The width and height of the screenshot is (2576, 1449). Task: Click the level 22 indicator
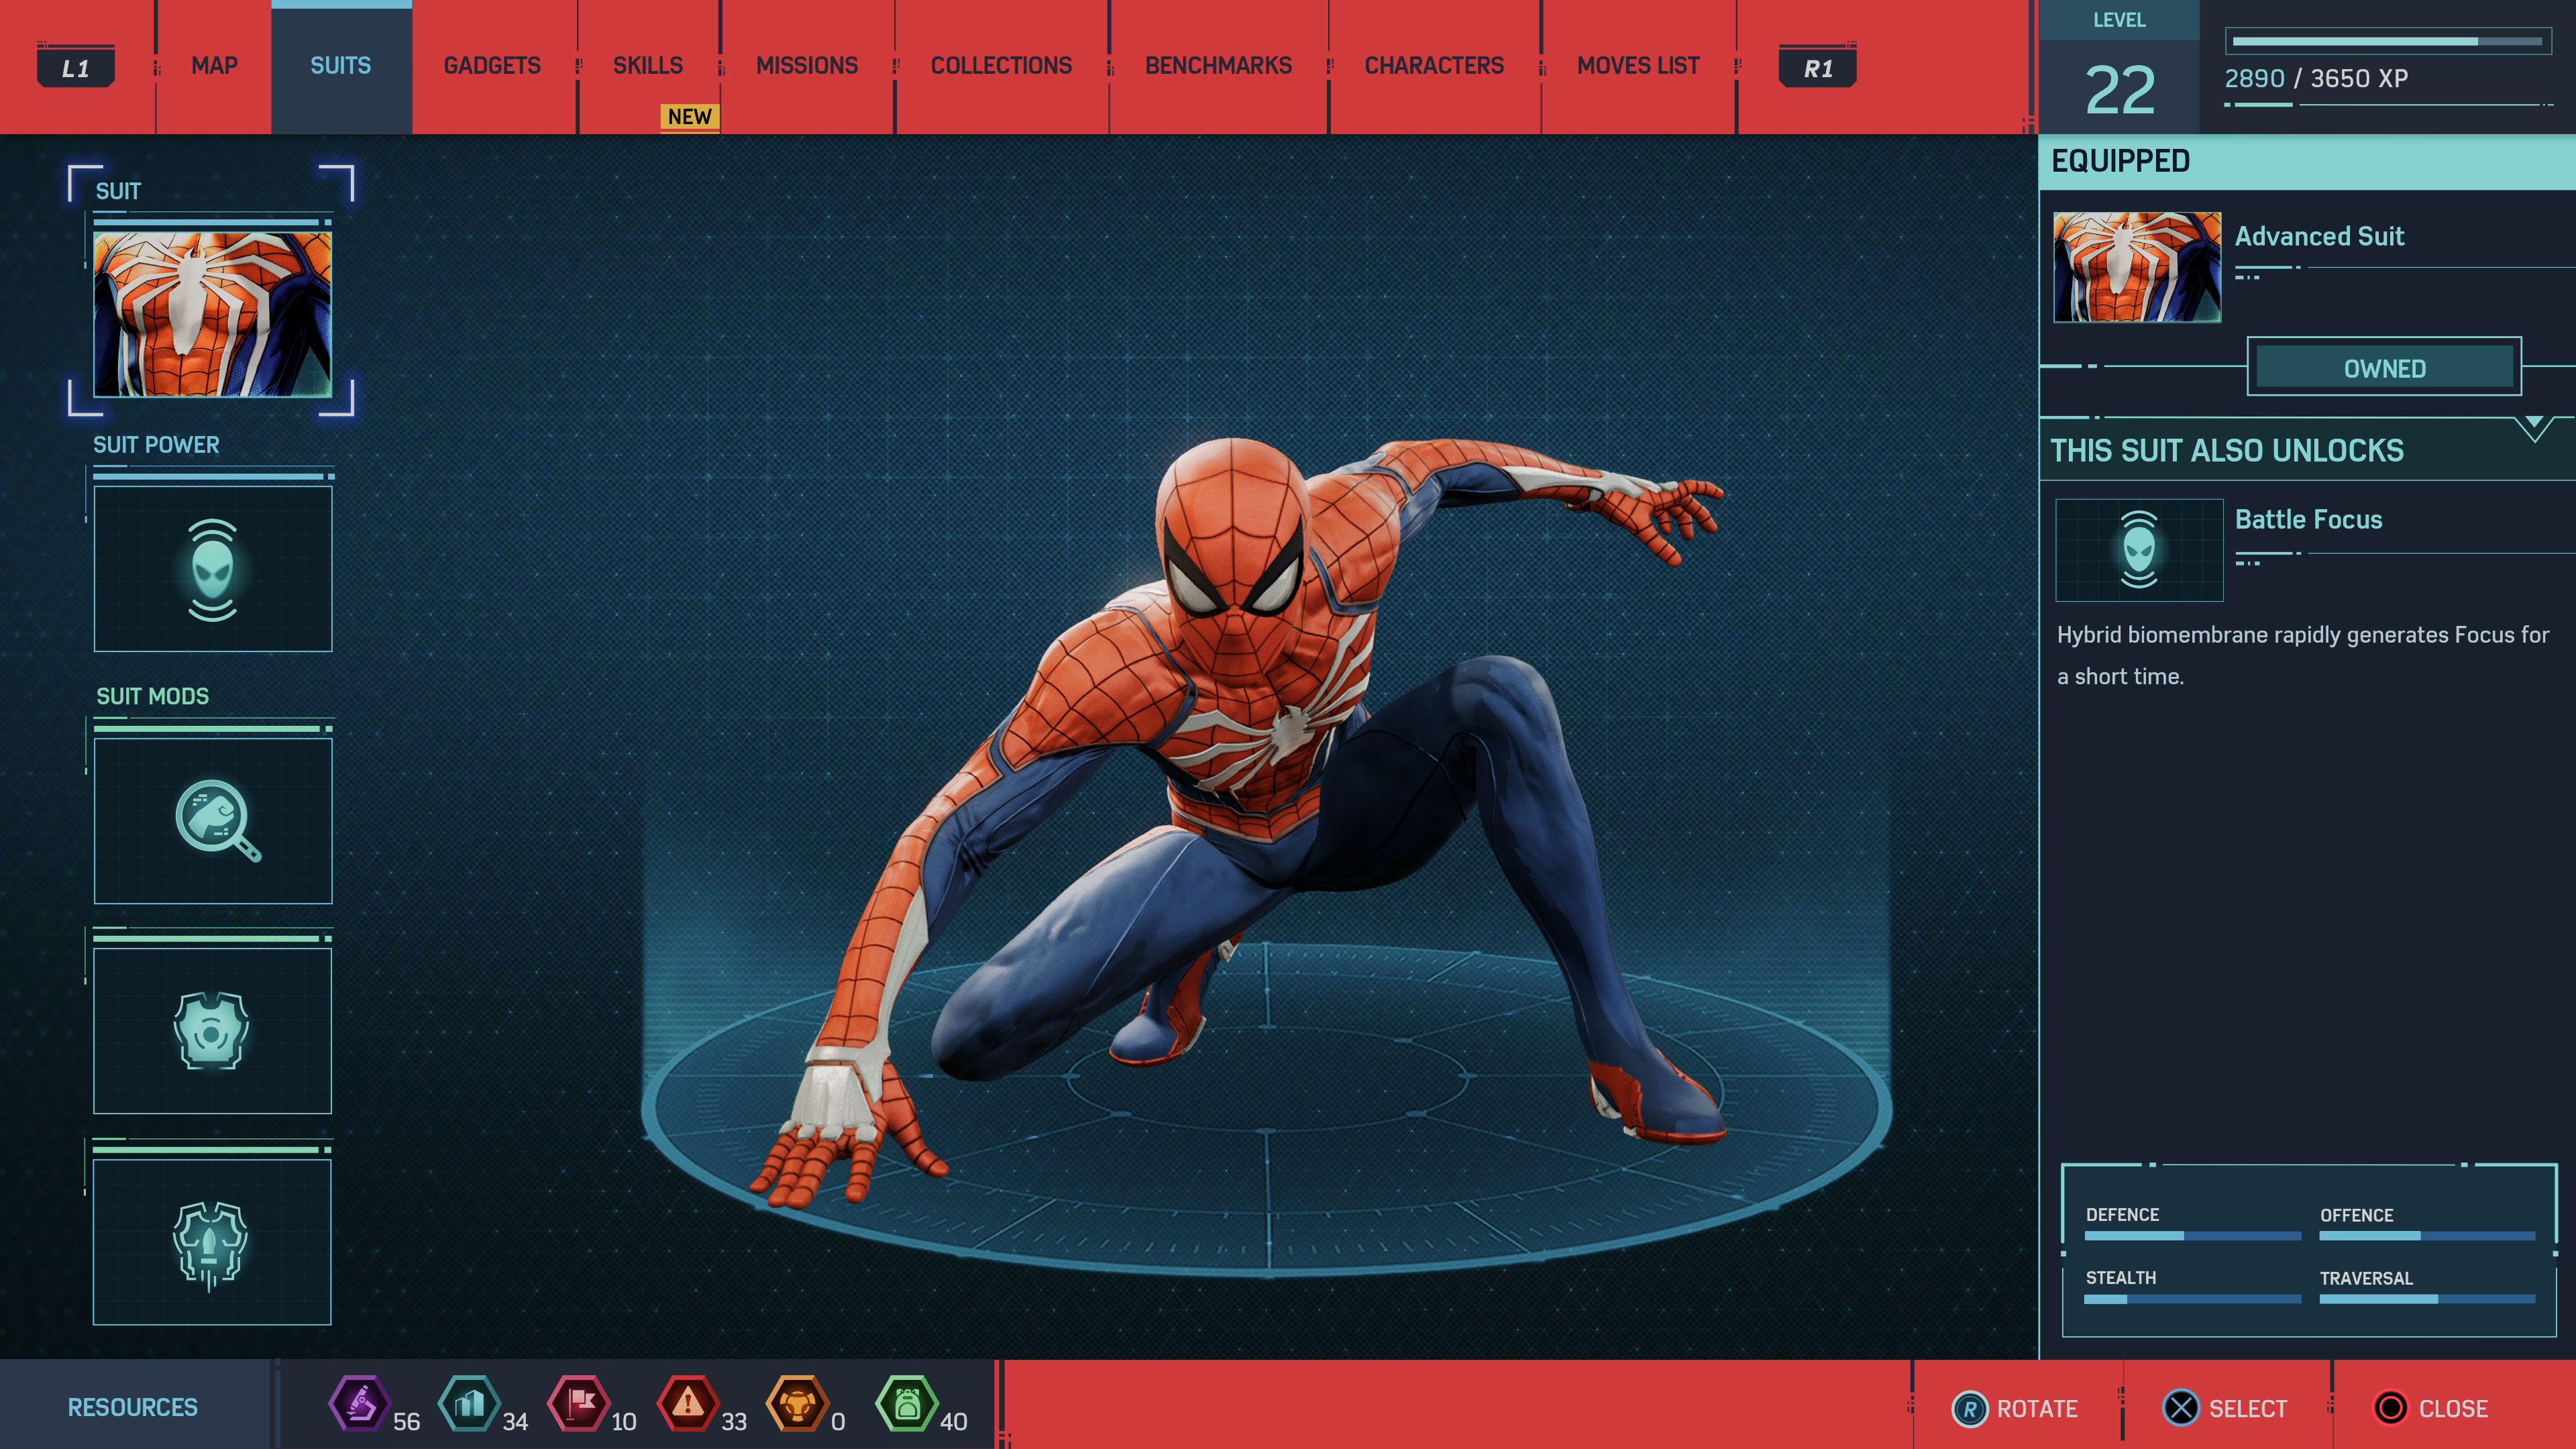(2119, 90)
